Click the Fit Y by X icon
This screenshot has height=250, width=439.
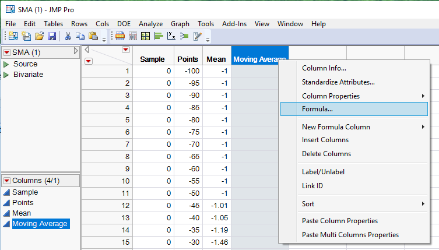pyautogui.click(x=171, y=36)
